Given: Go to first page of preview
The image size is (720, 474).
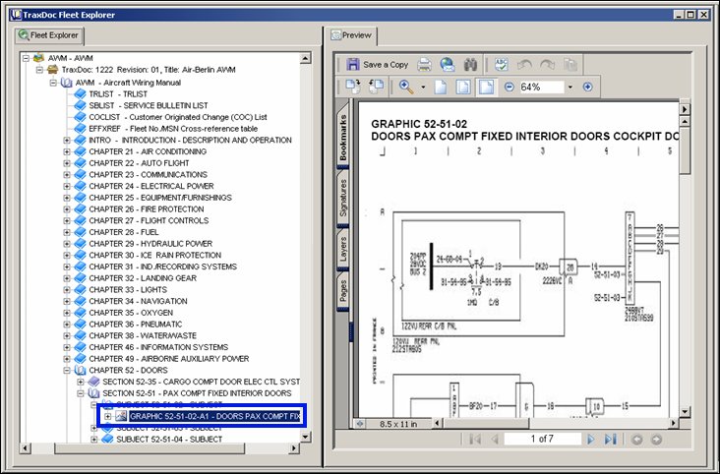Looking at the screenshot, I should pos(475,440).
